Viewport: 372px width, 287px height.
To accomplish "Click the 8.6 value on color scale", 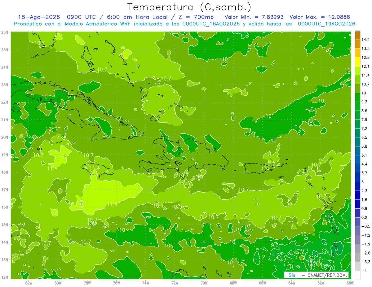I will [x=365, y=111].
